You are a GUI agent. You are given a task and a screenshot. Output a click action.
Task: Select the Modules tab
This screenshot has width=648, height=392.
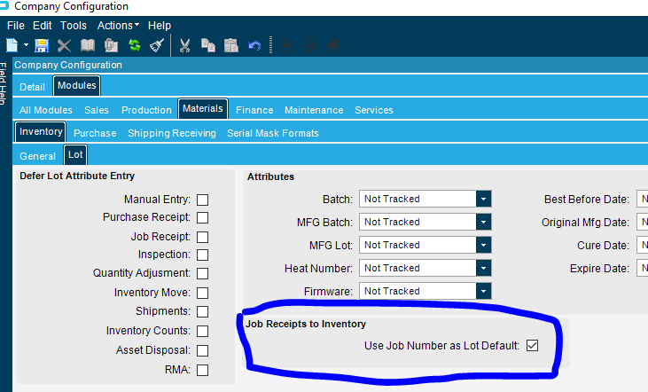tap(77, 86)
